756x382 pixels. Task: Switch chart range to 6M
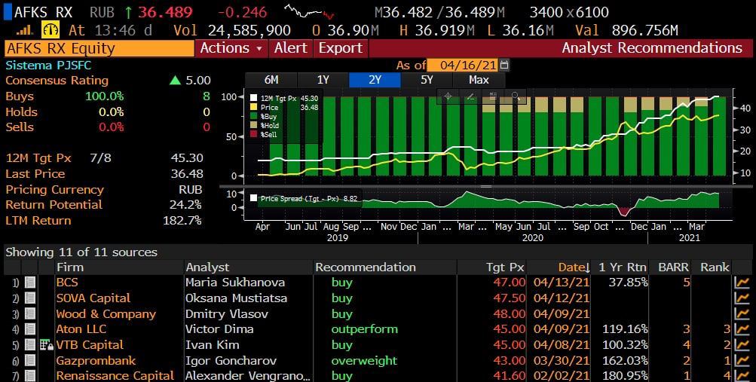271,80
